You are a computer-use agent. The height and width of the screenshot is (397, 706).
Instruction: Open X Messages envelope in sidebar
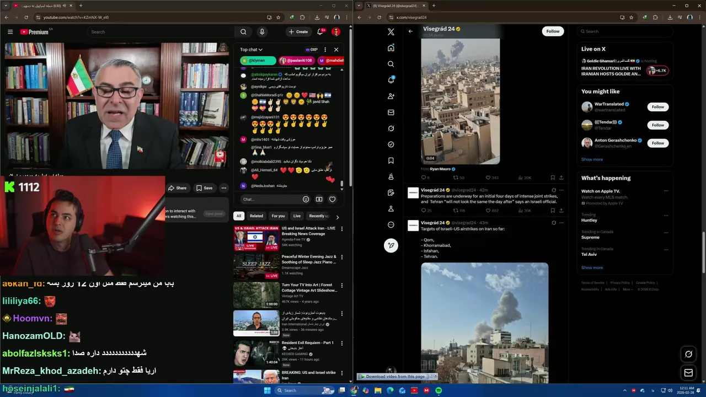coord(391,112)
